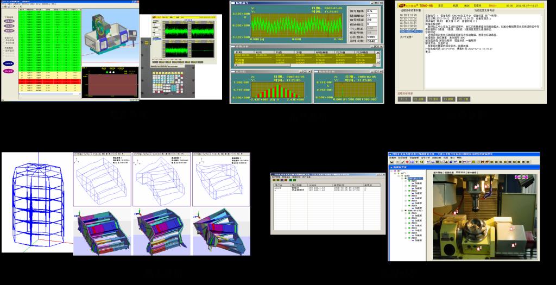Viewport: 556px width, 285px height.
Task: Collapse the TDNC-H8-1 node in the tree
Action: 402,178
